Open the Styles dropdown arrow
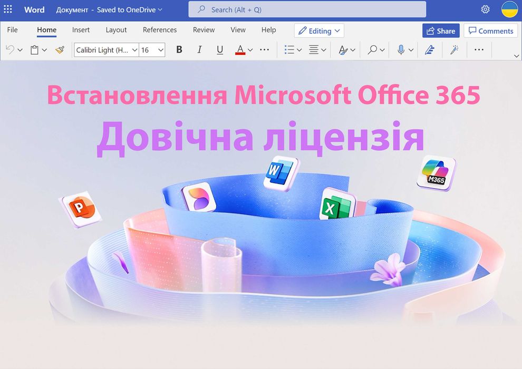 353,50
